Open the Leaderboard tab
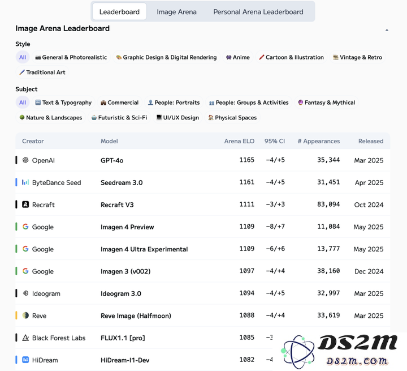 [119, 12]
